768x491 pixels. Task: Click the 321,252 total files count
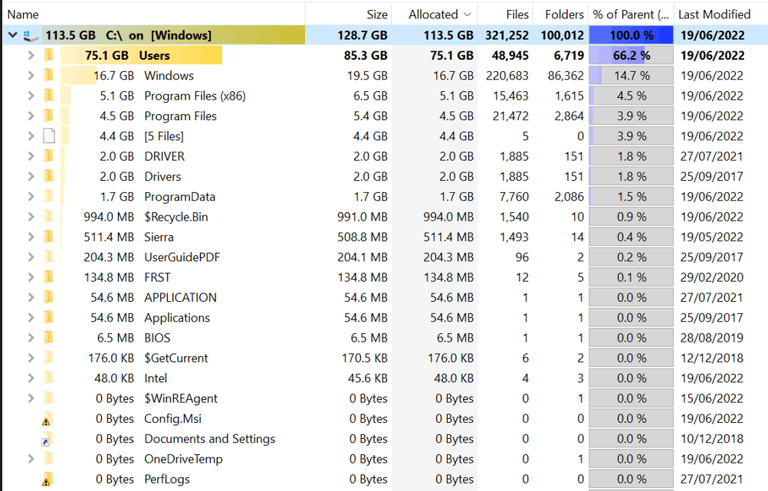pos(507,35)
